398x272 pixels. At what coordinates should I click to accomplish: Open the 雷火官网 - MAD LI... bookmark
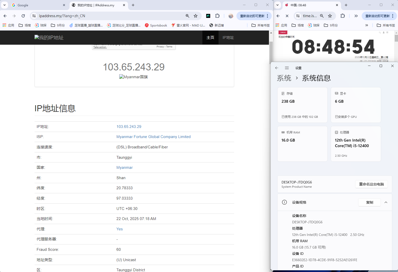[188, 25]
